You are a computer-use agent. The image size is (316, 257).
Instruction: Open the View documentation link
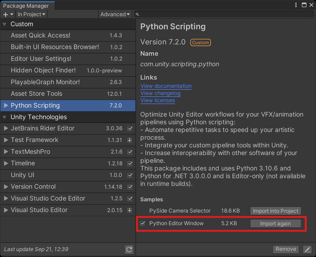point(166,86)
